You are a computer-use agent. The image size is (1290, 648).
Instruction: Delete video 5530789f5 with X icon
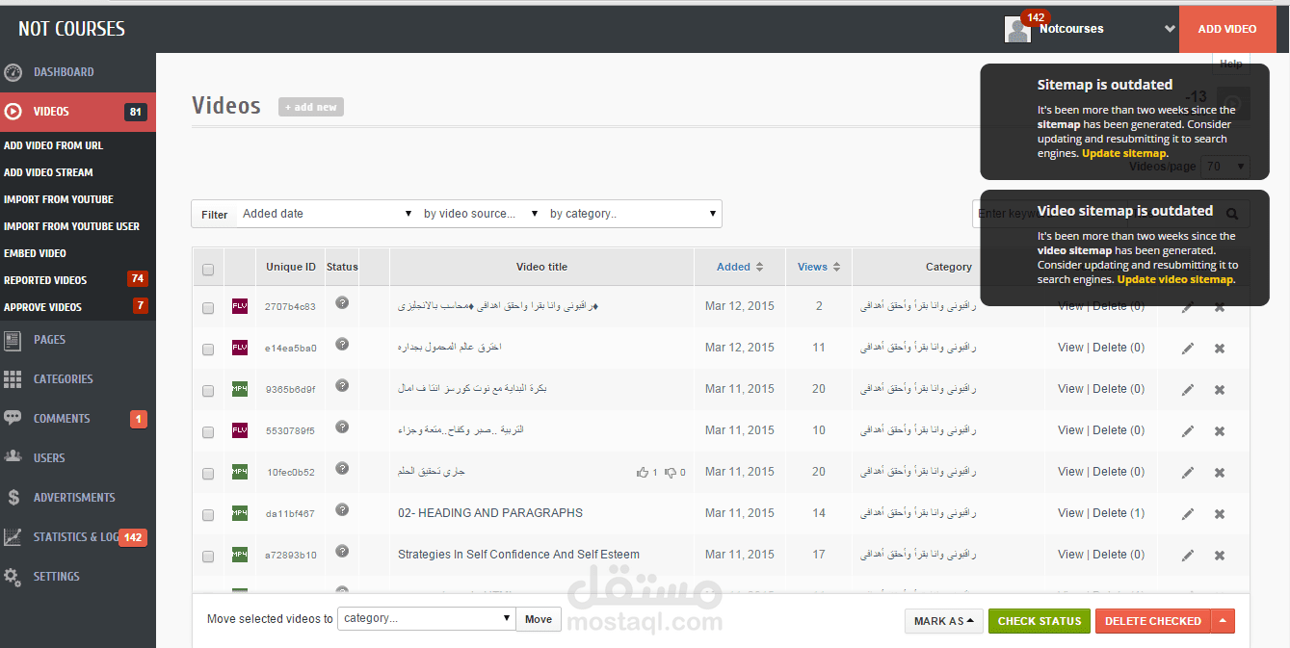coord(1220,431)
